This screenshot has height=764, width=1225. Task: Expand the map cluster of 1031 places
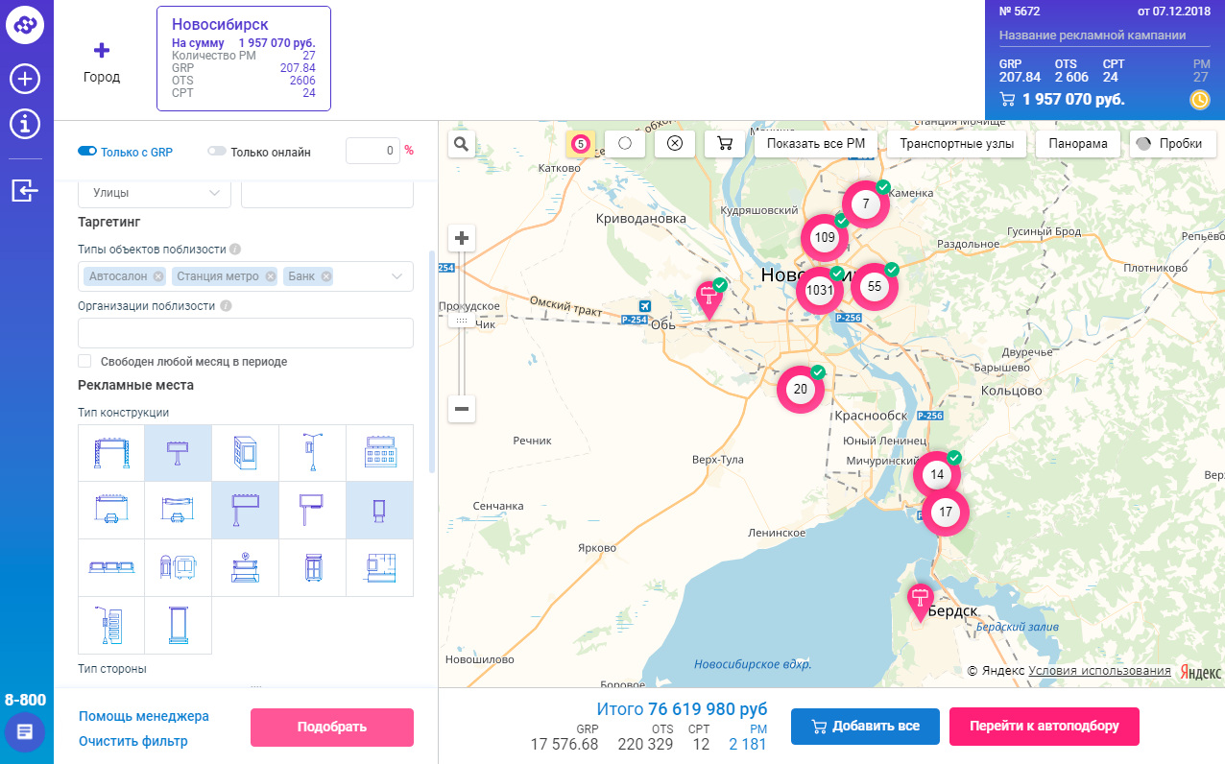(x=820, y=290)
